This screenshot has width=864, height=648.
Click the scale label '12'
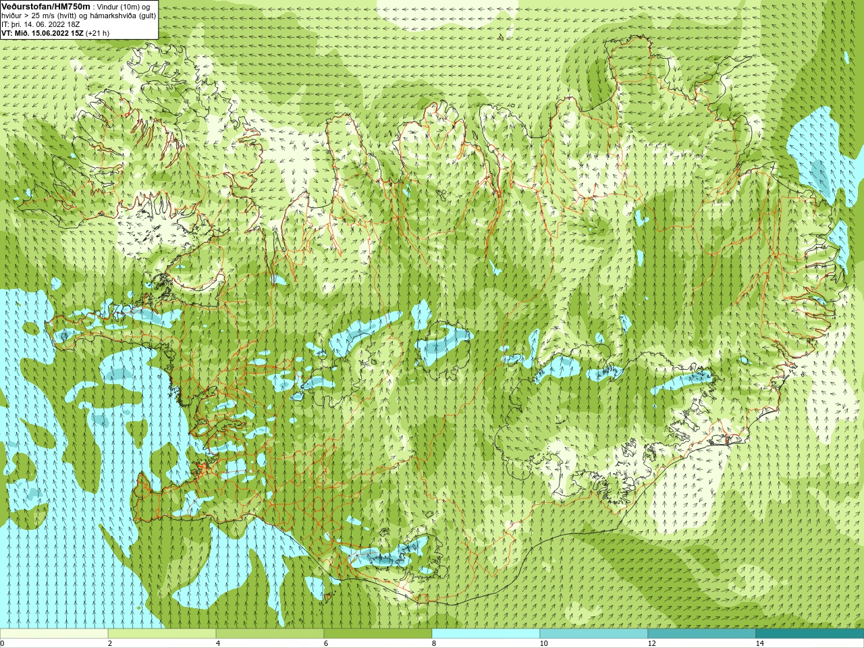click(651, 643)
